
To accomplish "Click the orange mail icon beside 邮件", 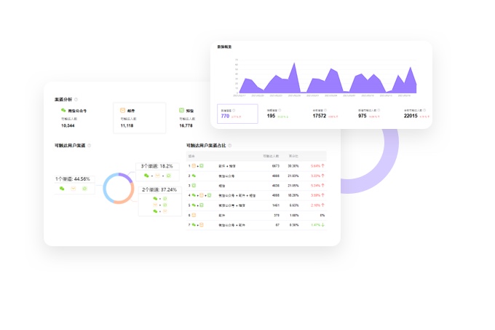I will pyautogui.click(x=123, y=111).
